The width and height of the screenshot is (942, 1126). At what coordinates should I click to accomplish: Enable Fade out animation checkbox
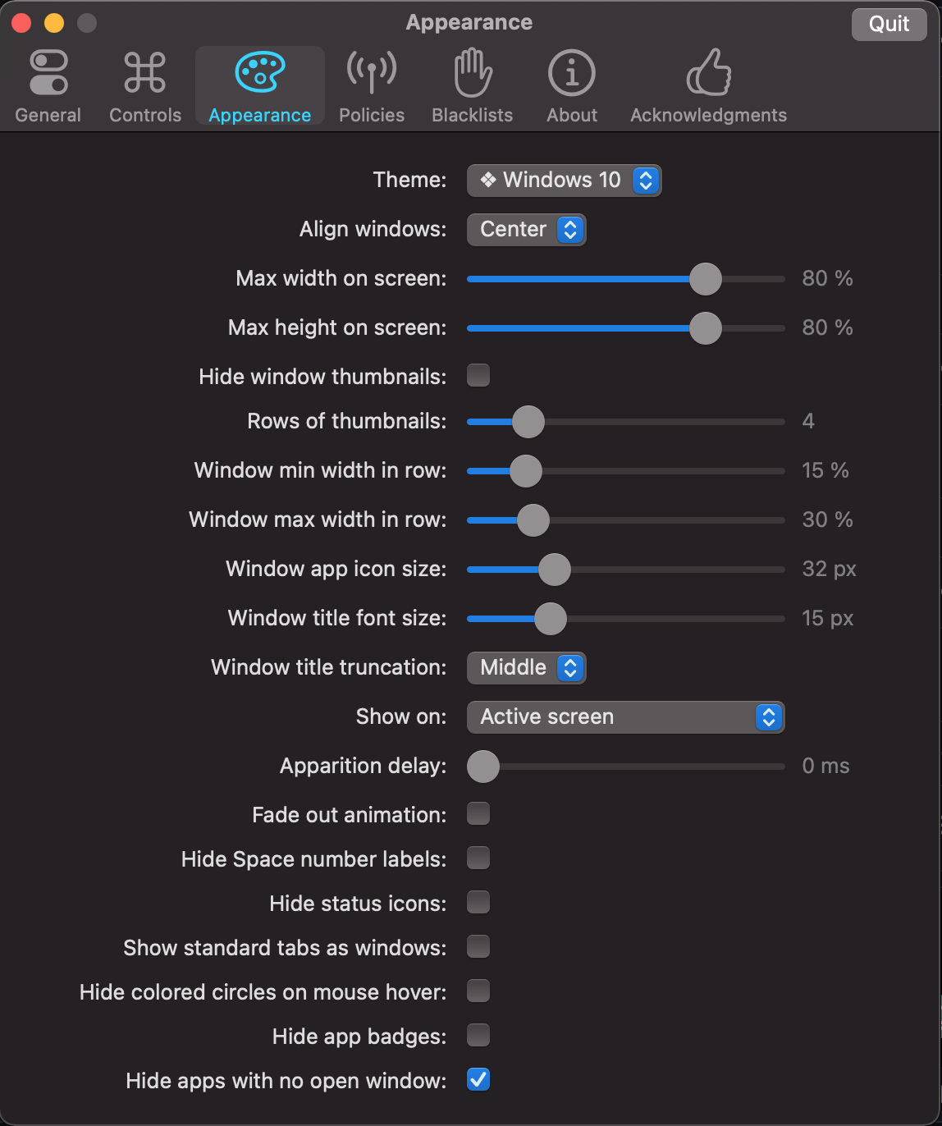478,814
